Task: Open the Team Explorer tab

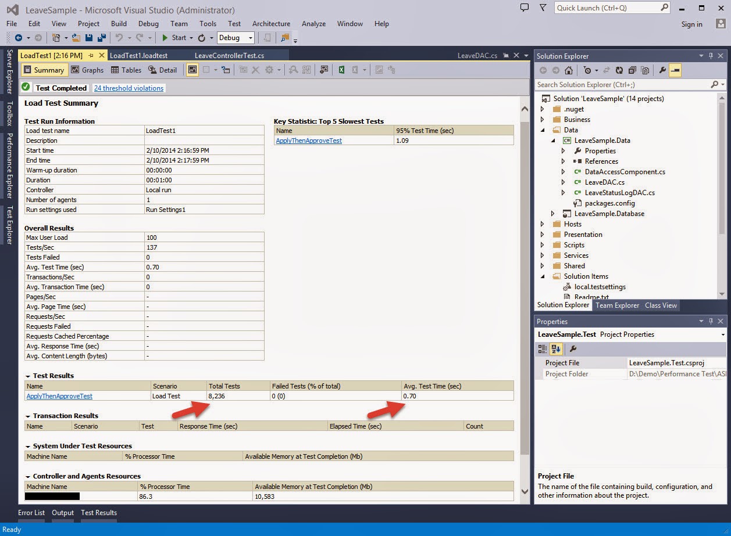Action: point(617,305)
